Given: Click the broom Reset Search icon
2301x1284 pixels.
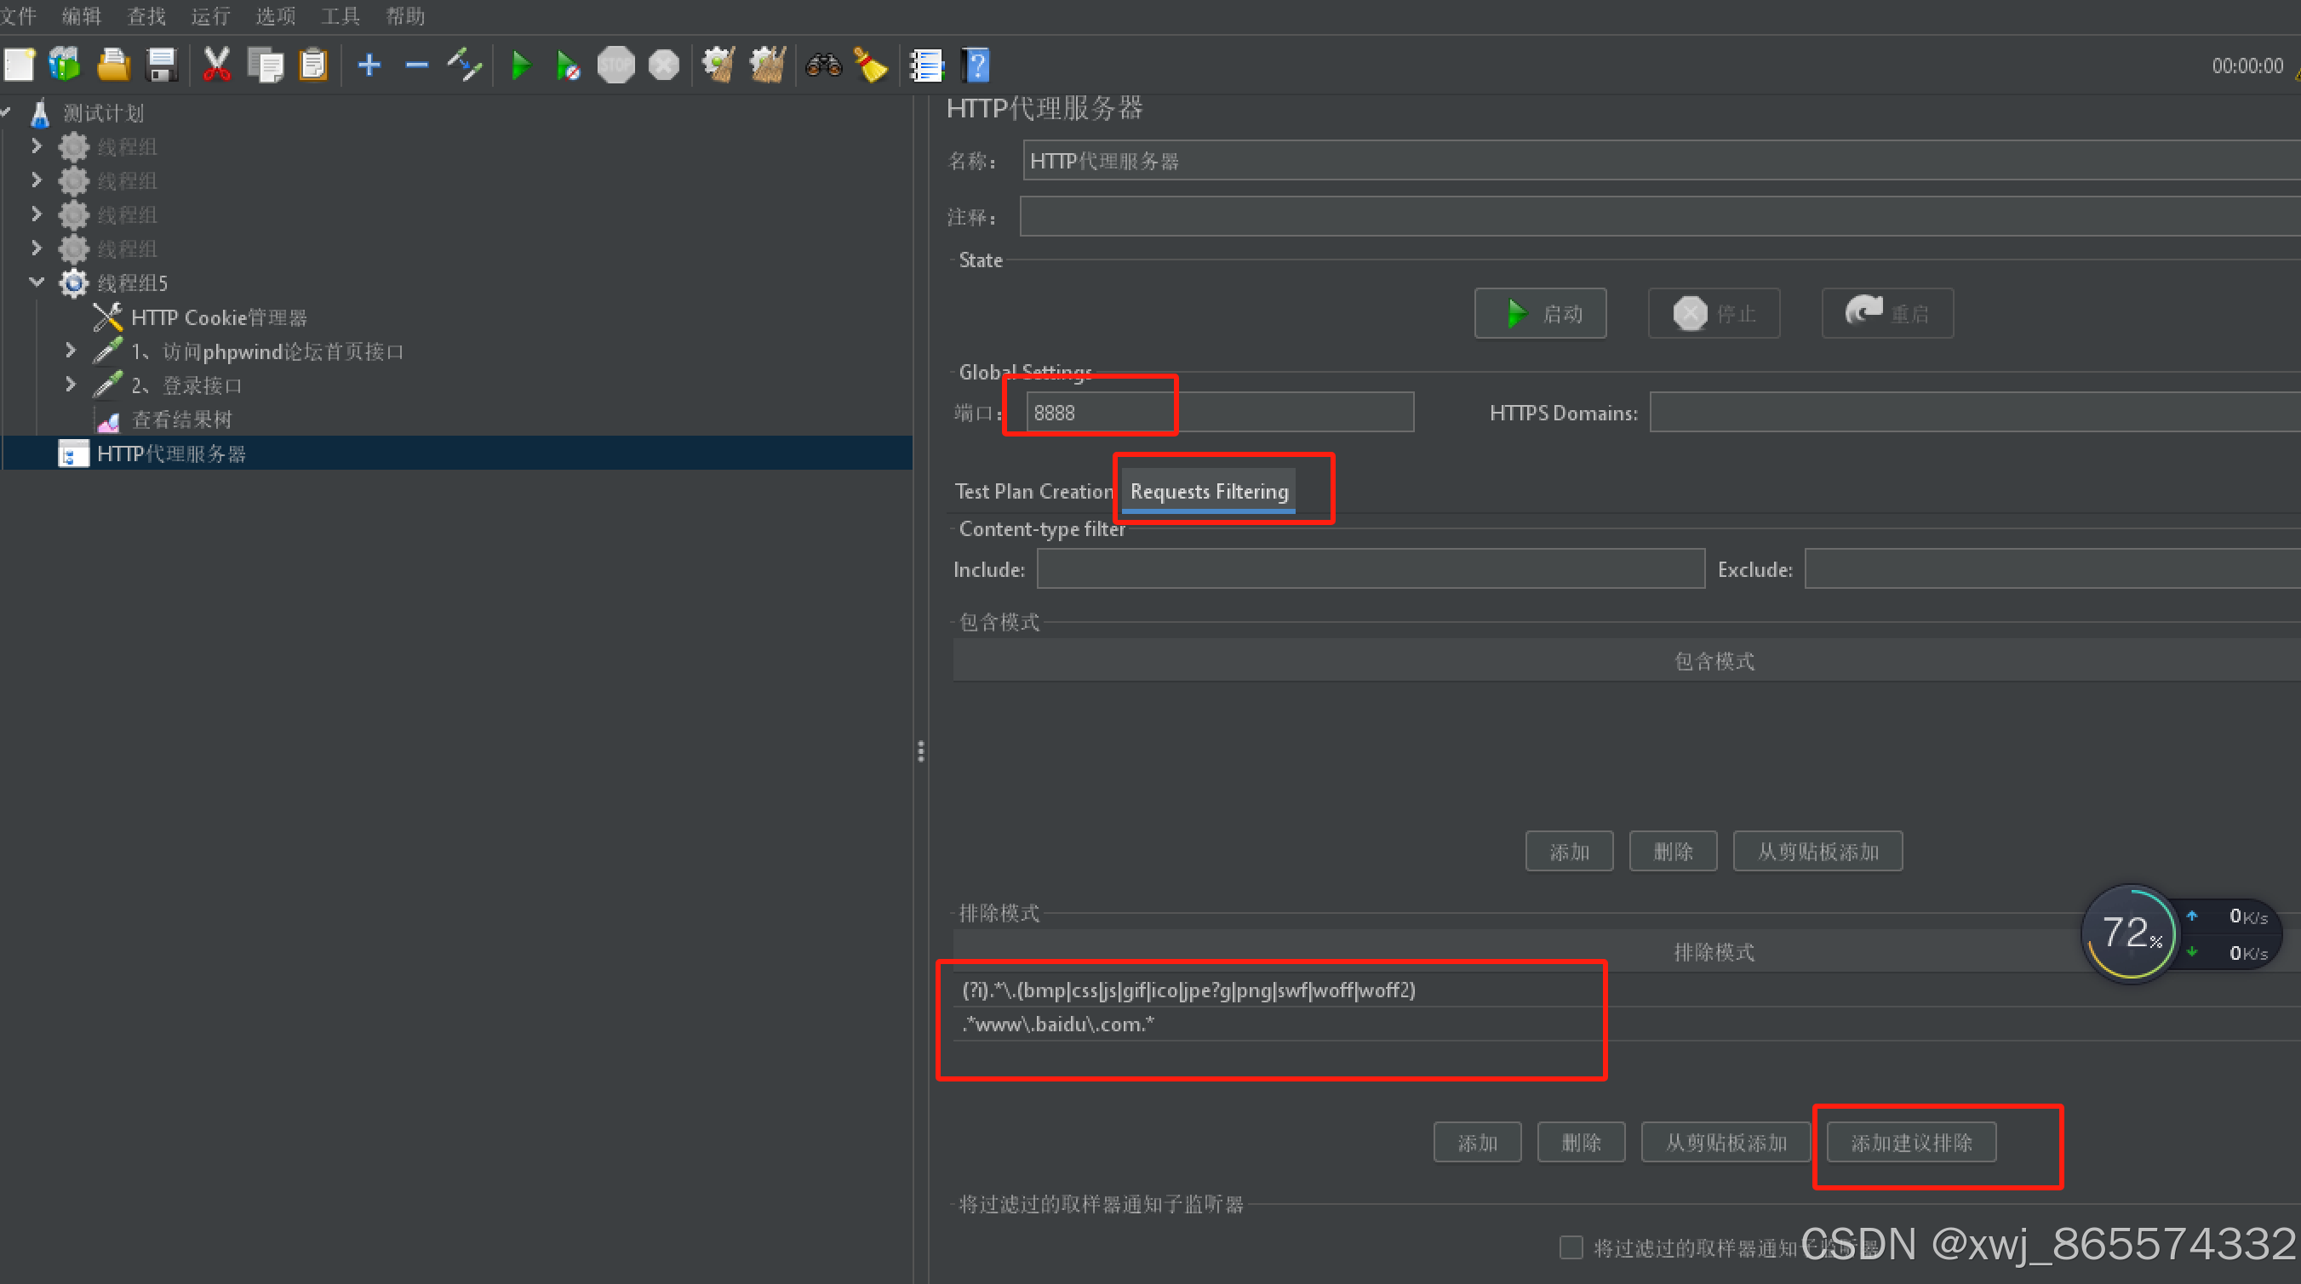Looking at the screenshot, I should point(871,66).
